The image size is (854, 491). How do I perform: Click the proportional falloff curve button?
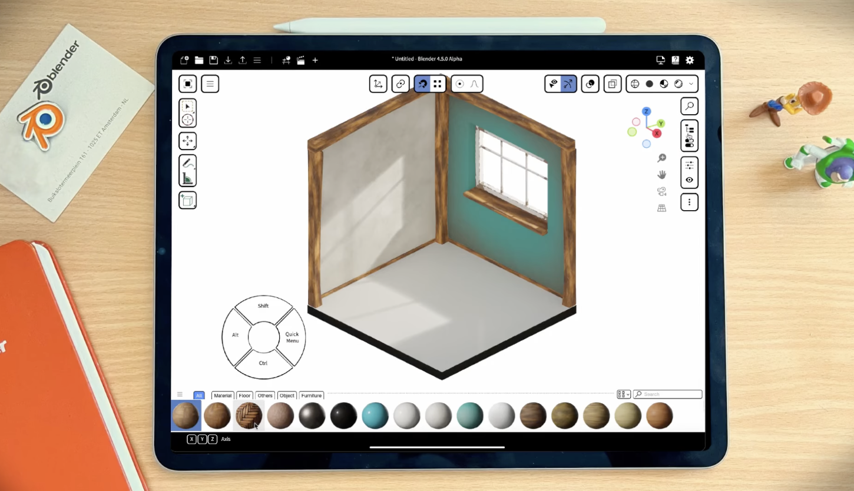[x=475, y=84]
